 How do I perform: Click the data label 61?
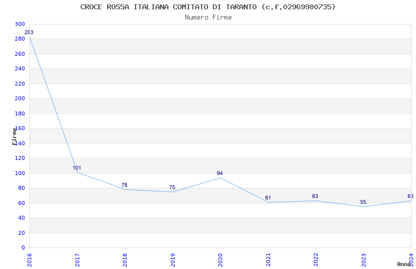coord(268,198)
